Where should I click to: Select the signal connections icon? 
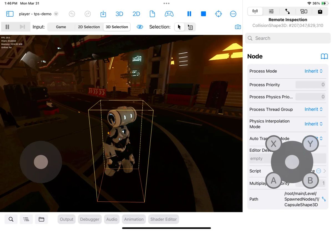(287, 11)
